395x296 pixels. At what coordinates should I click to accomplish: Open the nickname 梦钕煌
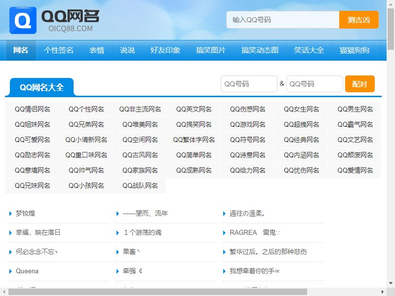[x=25, y=214]
